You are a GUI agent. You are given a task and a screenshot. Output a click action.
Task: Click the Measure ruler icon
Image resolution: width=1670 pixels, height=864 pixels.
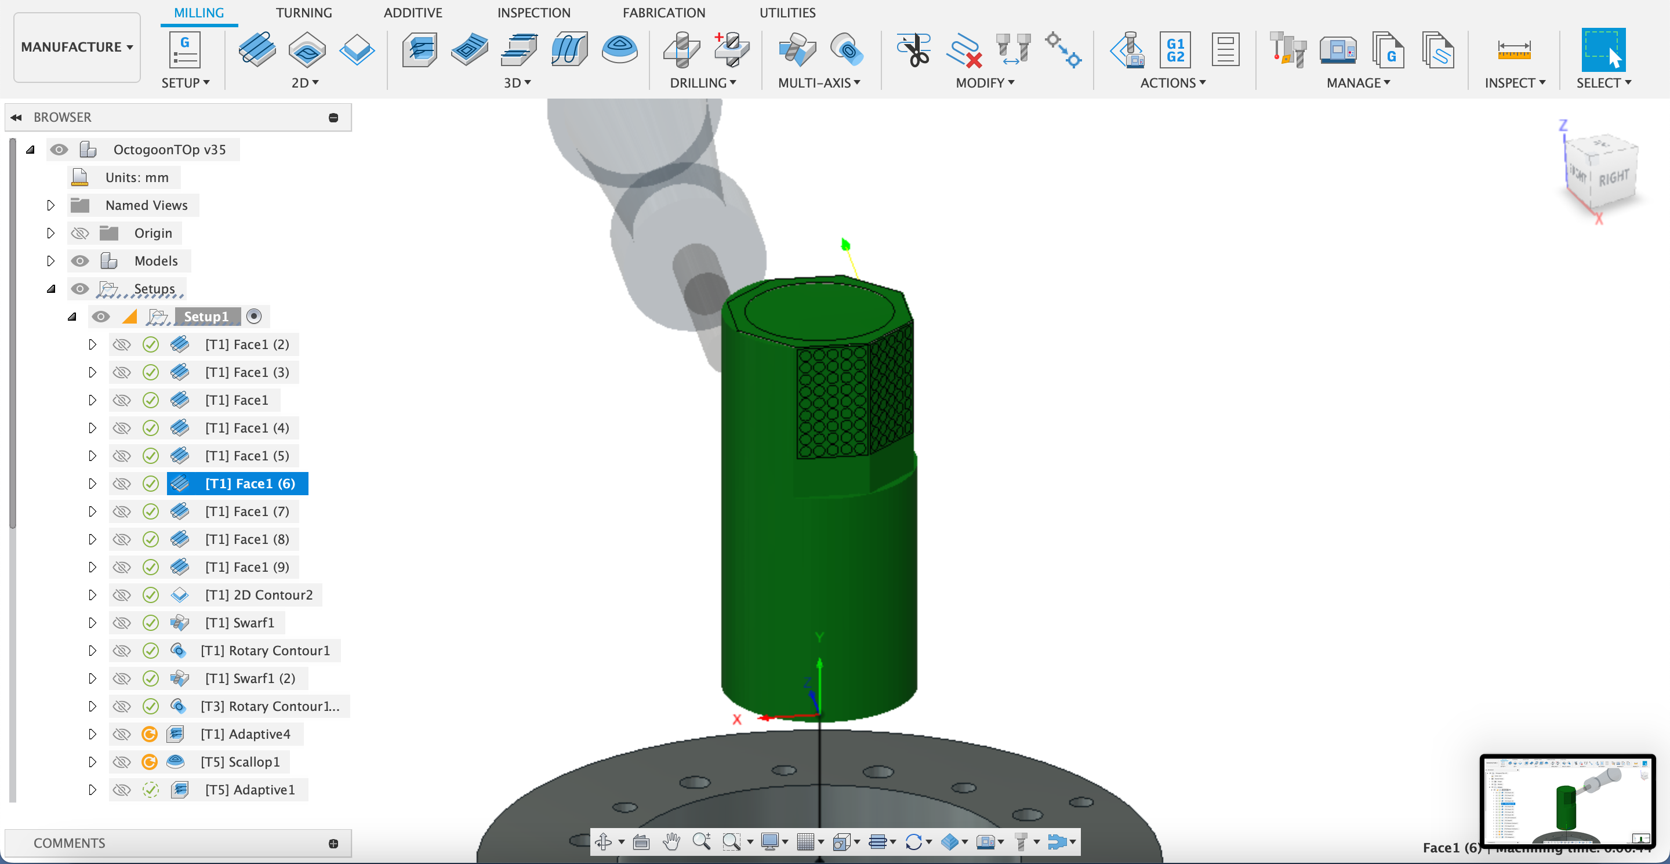(1514, 50)
